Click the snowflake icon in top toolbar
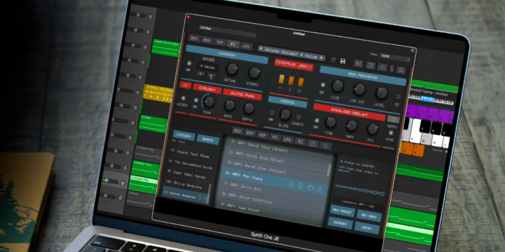The width and height of the screenshot is (505, 252). click(382, 67)
